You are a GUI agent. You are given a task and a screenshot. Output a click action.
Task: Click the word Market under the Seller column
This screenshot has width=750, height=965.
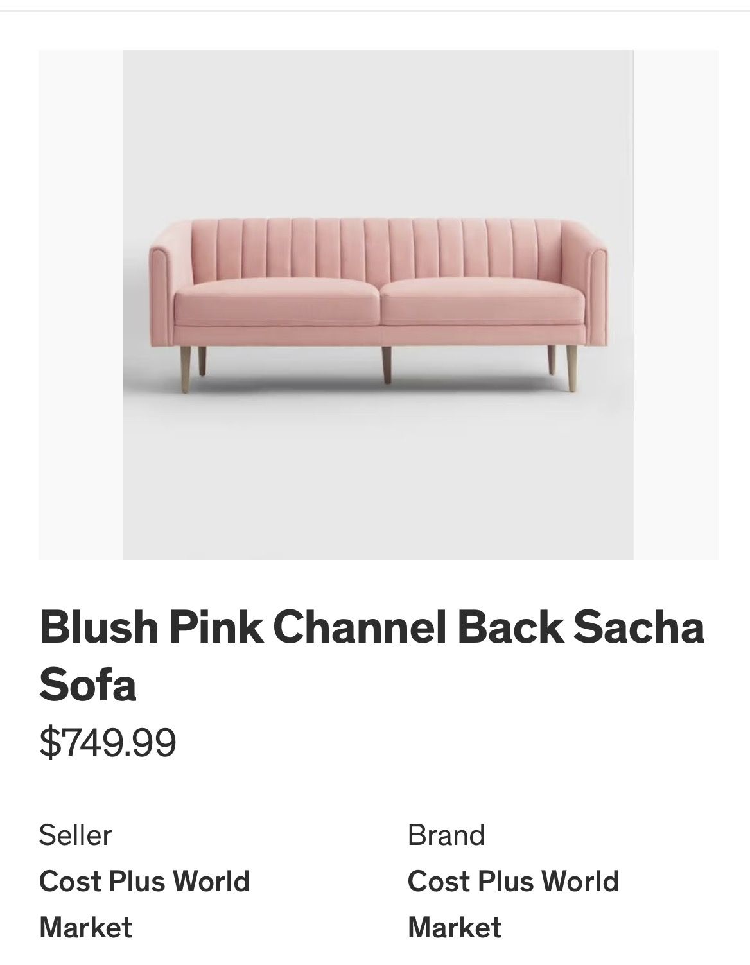[85, 927]
